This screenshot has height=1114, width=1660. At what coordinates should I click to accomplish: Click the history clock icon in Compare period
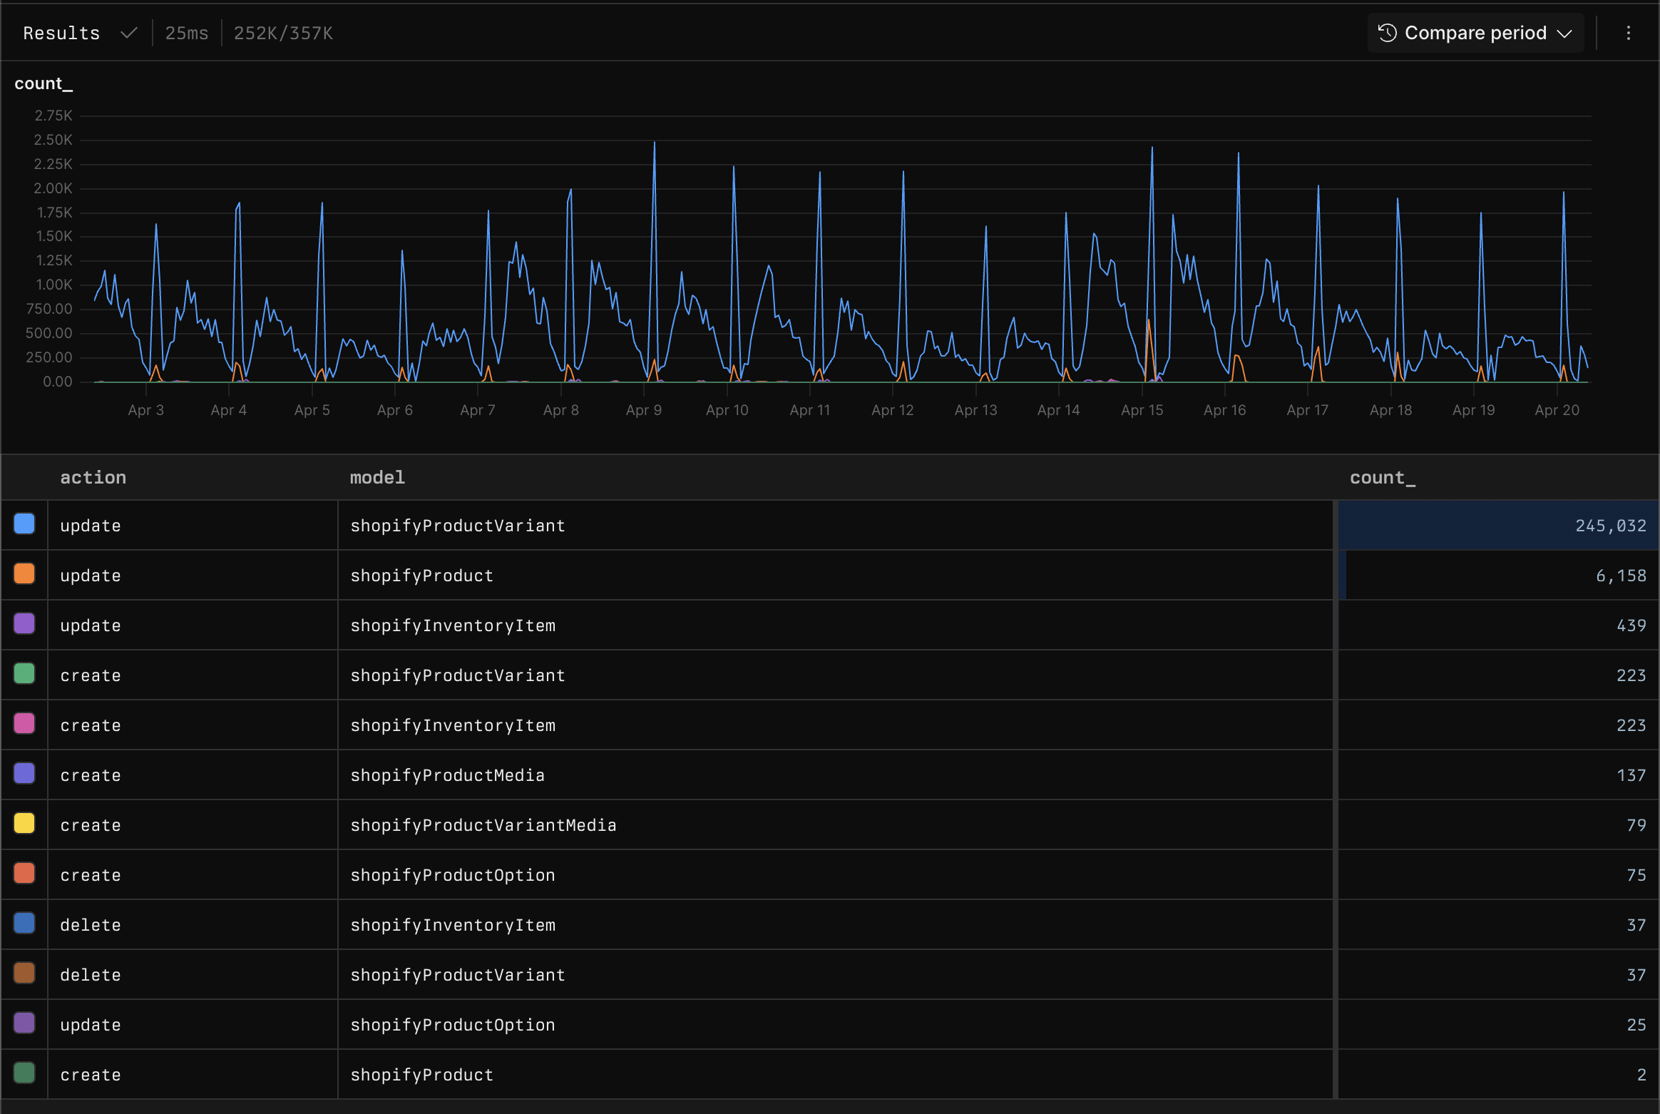pyautogui.click(x=1387, y=34)
